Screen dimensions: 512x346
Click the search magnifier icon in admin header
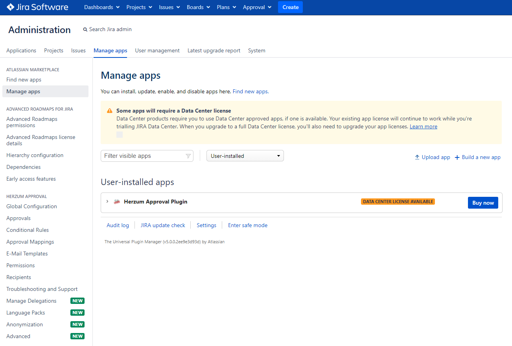[85, 30]
